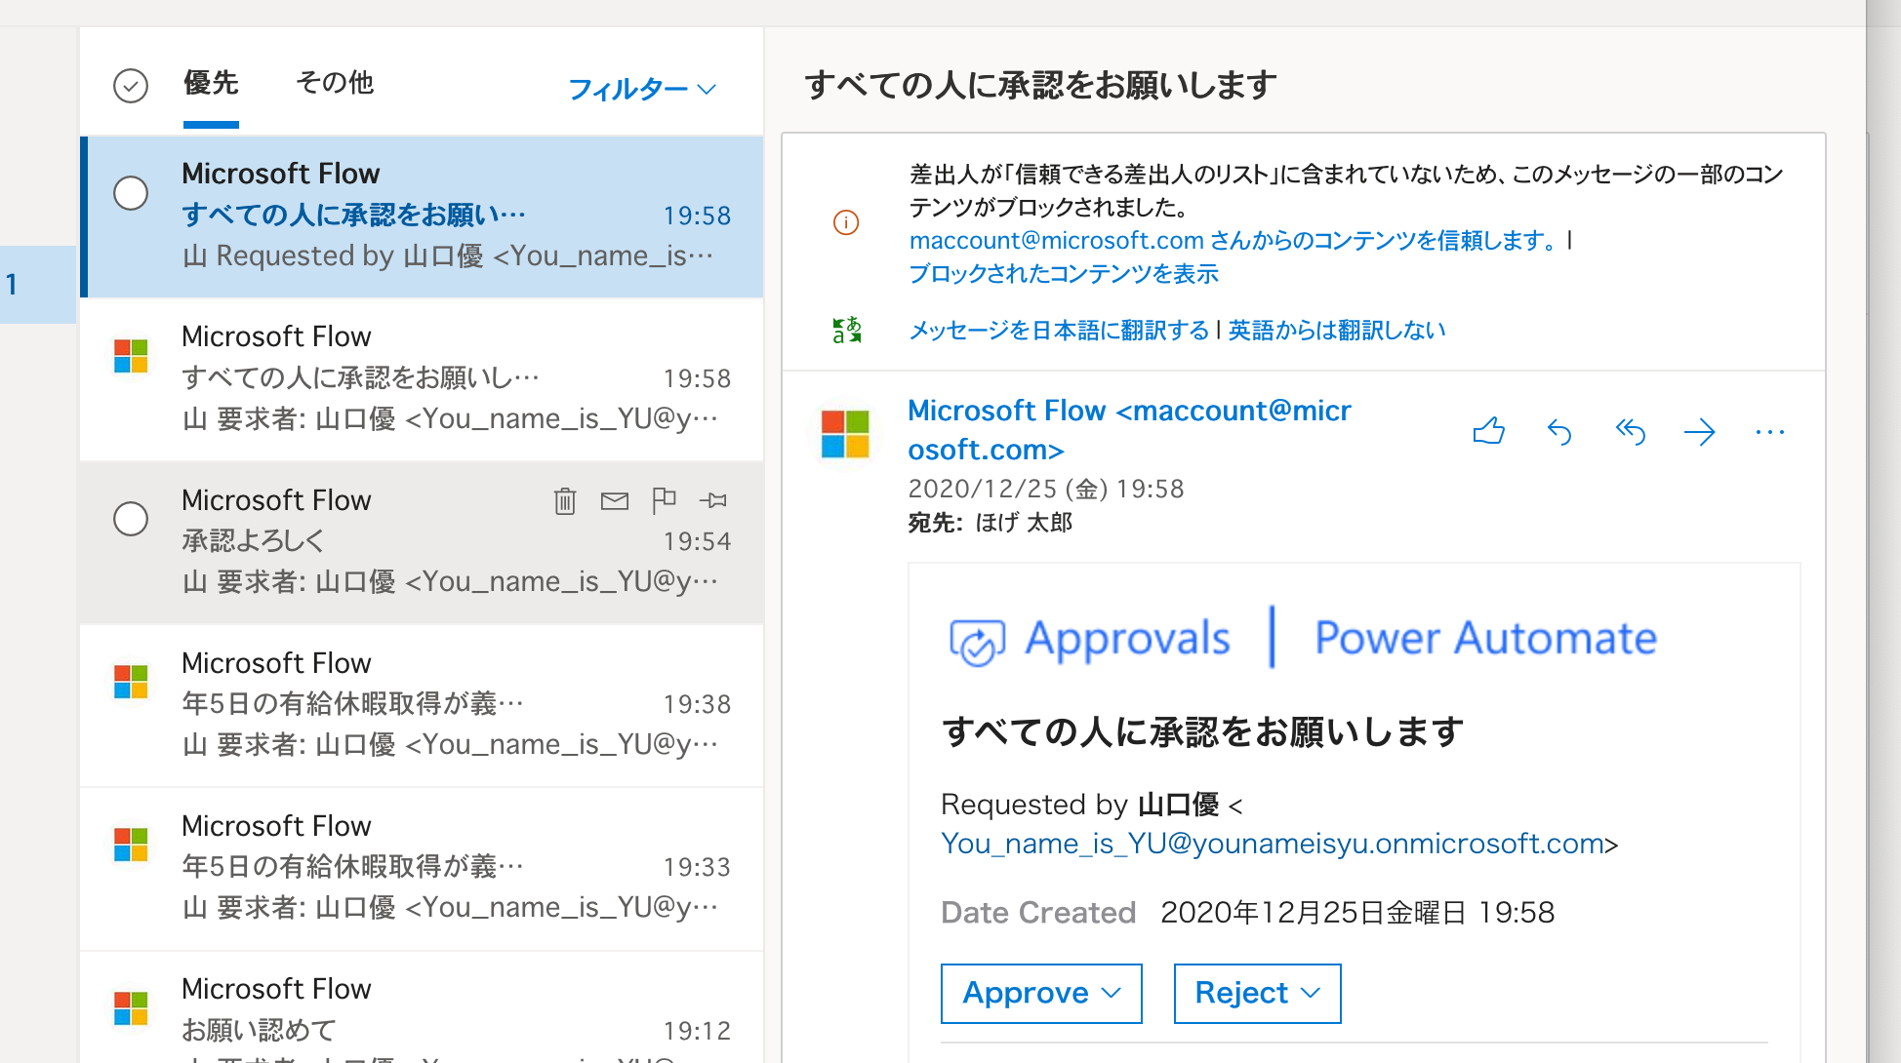The height and width of the screenshot is (1063, 1901).
Task: Expand the Approve button dropdown arrow
Action: (1111, 993)
